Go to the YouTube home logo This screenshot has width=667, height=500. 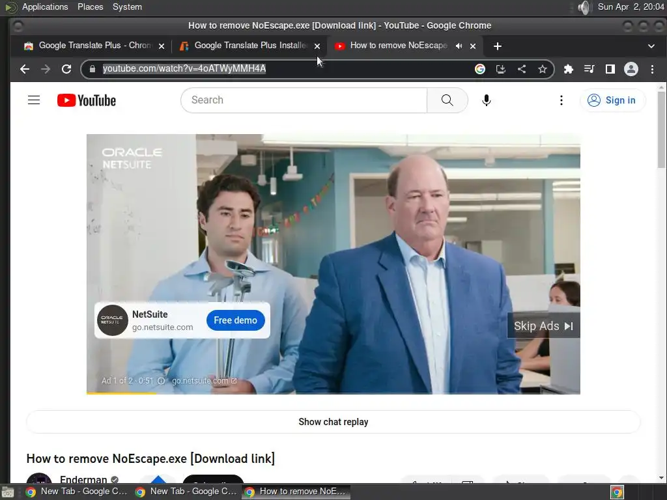pos(87,100)
